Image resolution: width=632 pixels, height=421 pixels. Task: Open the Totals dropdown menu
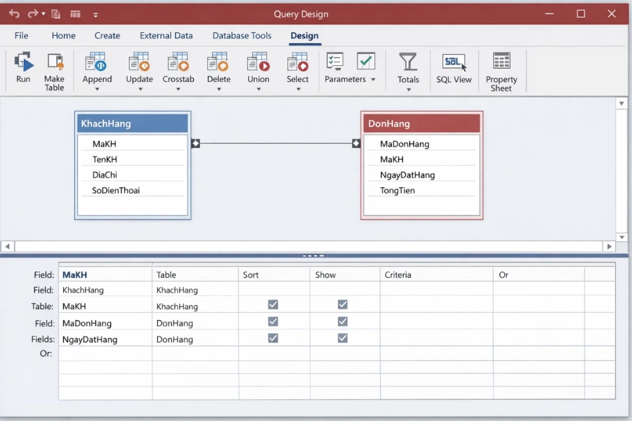408,89
